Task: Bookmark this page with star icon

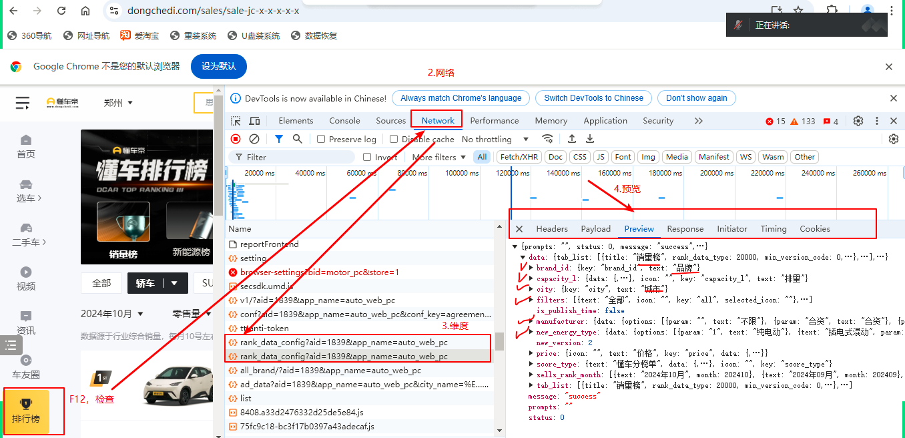Action: point(798,11)
